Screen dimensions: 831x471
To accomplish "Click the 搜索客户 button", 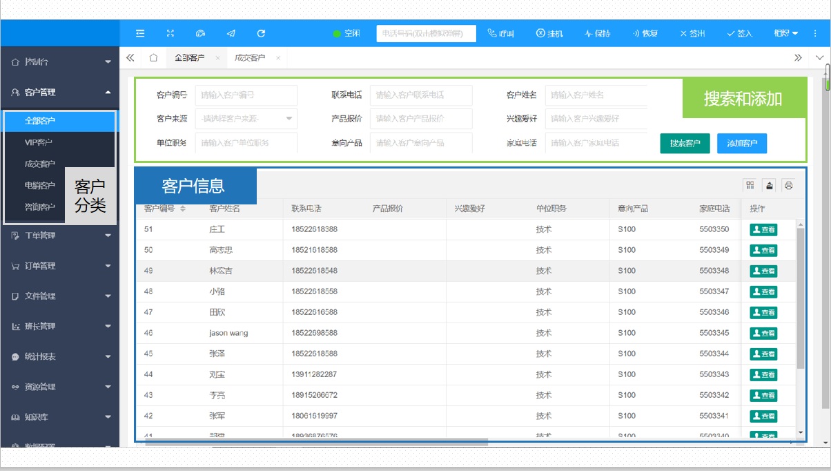I will point(685,144).
